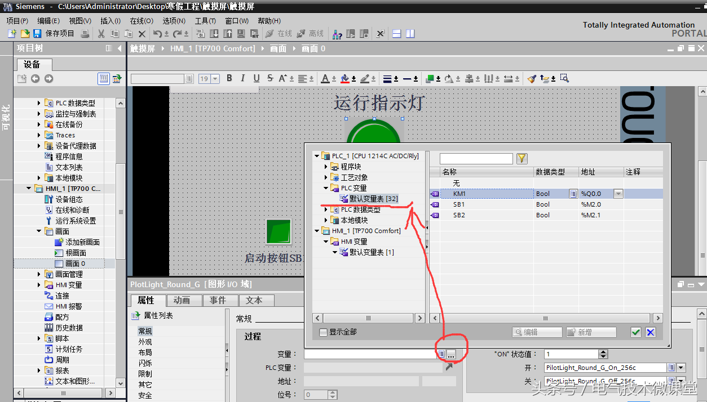Toggle underline text formatting
Image resolution: width=707 pixels, height=402 pixels.
257,78
